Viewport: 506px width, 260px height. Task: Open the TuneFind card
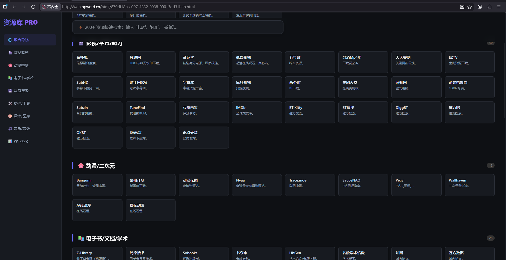(x=150, y=112)
